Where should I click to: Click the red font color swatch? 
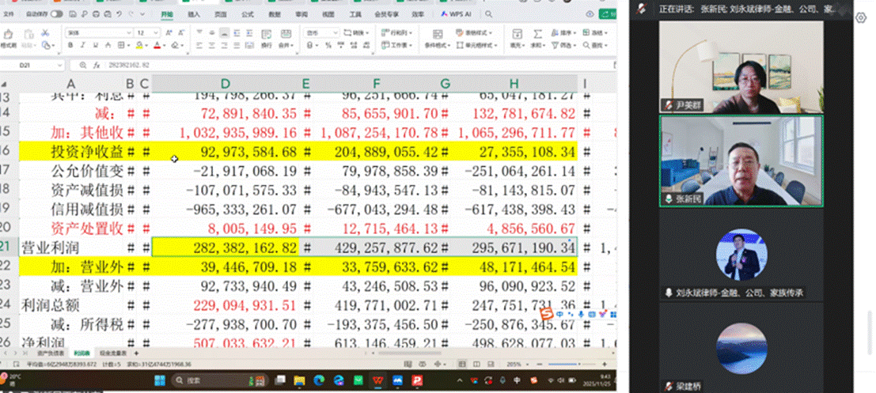point(157,46)
